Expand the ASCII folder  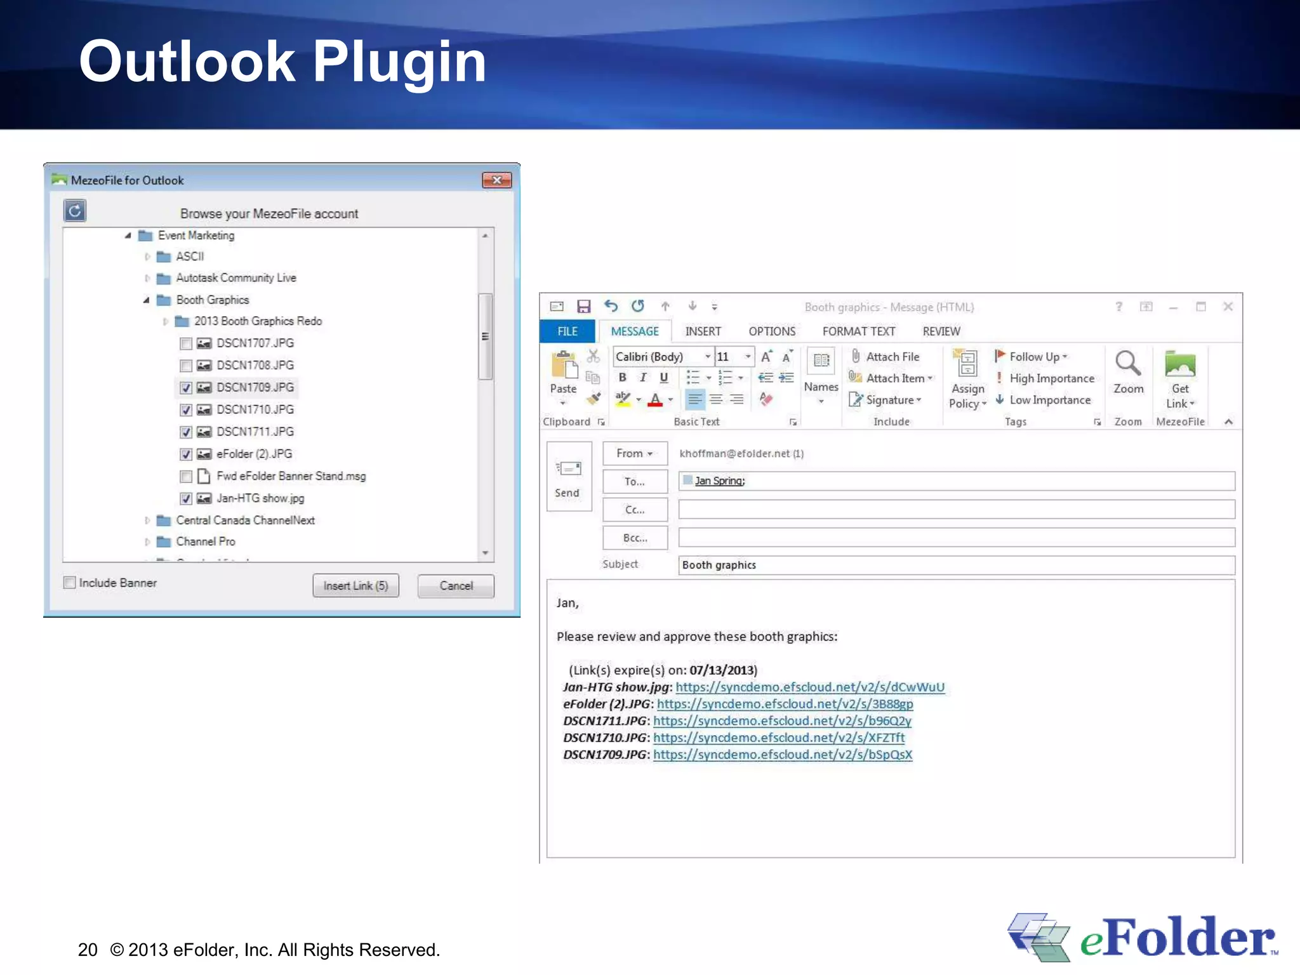(x=147, y=257)
